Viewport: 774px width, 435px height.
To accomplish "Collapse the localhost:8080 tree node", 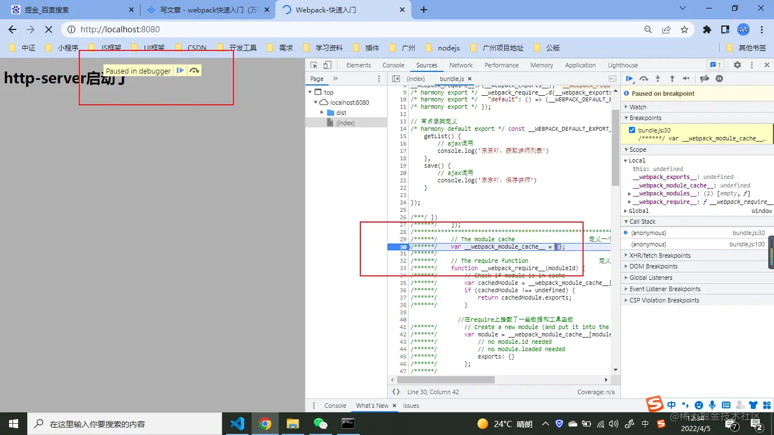I will (x=317, y=103).
